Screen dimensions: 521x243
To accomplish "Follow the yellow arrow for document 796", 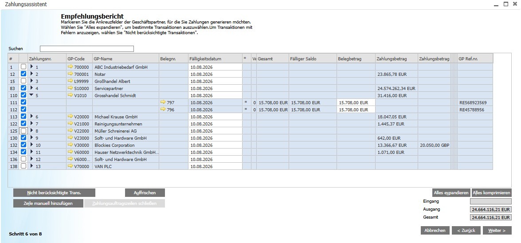I will point(163,110).
